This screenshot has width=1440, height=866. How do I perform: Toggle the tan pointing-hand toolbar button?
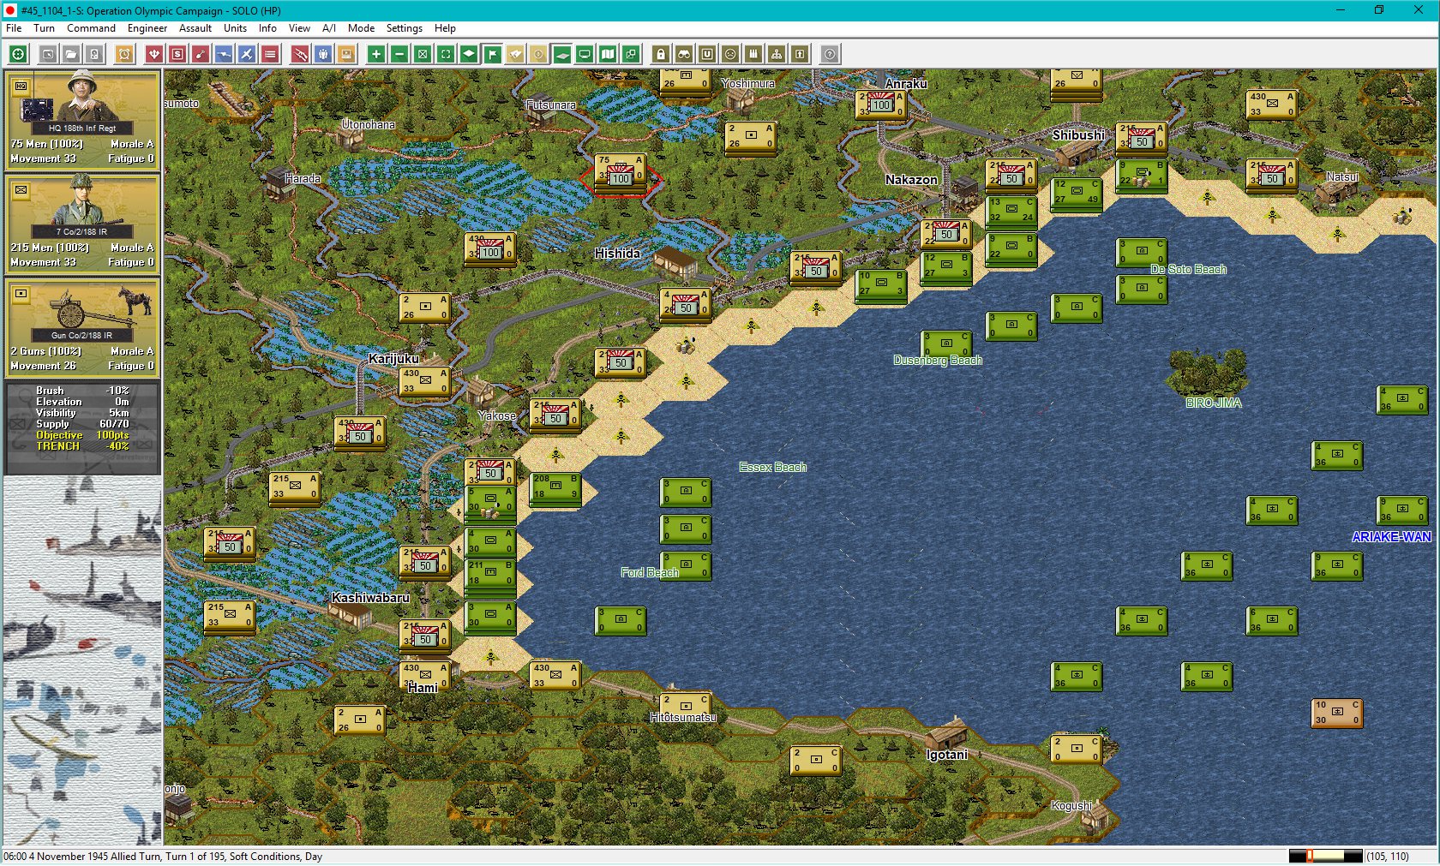click(x=515, y=55)
